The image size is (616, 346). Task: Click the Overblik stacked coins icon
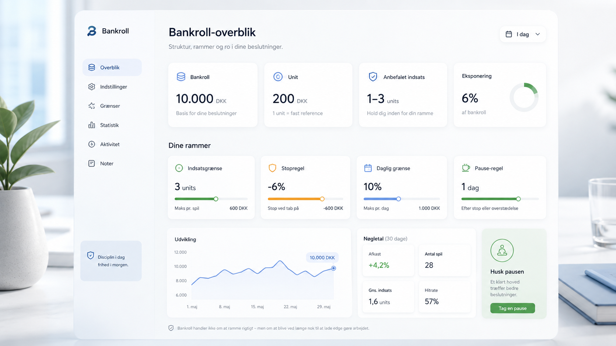point(92,67)
